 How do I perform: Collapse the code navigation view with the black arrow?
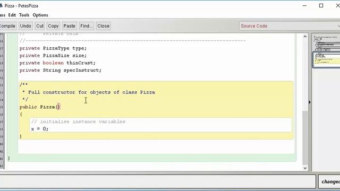coord(310,102)
